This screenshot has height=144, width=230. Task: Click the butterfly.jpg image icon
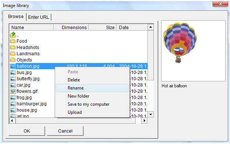coord(13,79)
